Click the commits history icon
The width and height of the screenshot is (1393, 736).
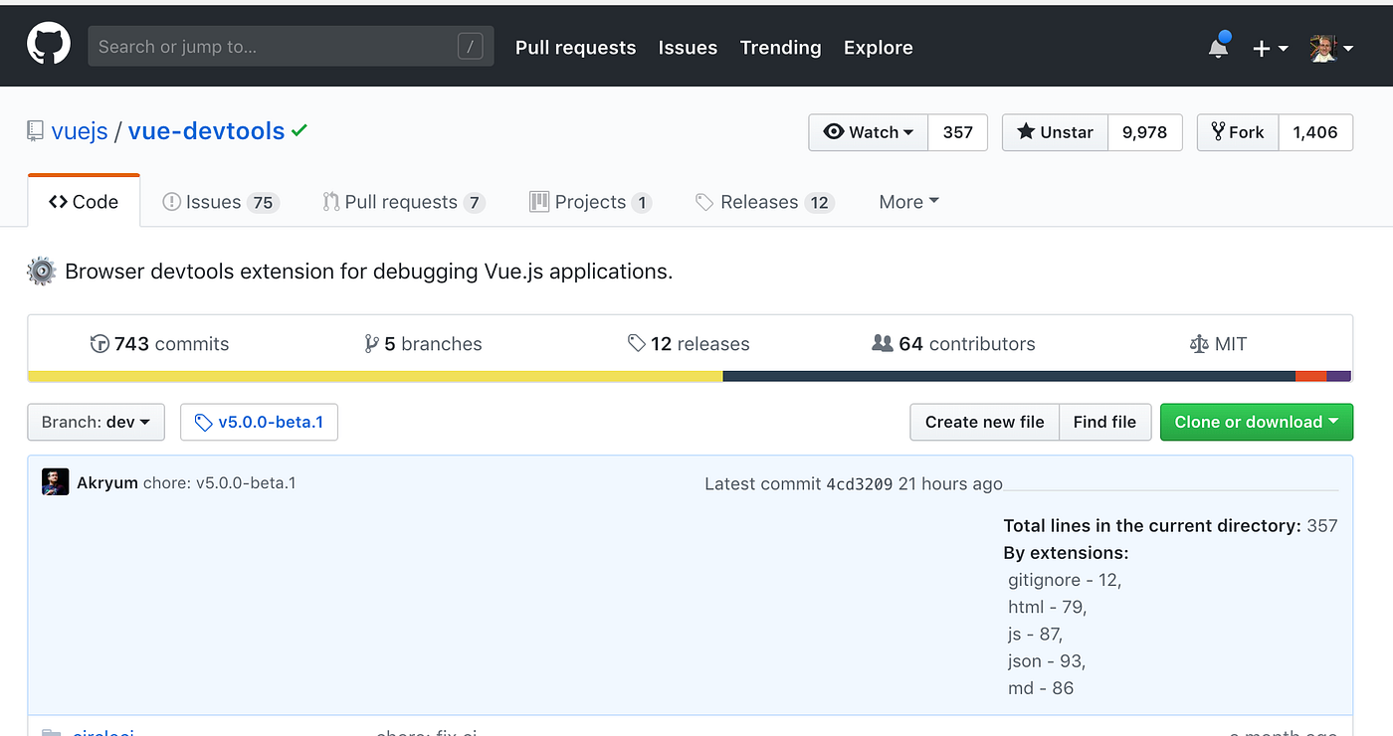100,343
